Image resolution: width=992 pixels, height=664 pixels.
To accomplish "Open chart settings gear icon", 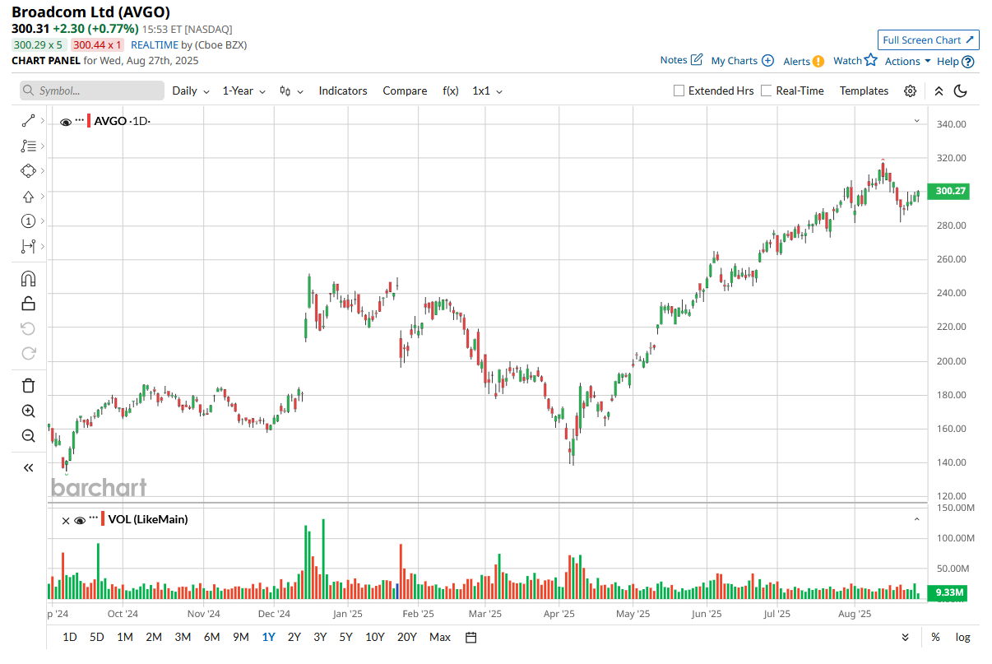I will click(911, 91).
